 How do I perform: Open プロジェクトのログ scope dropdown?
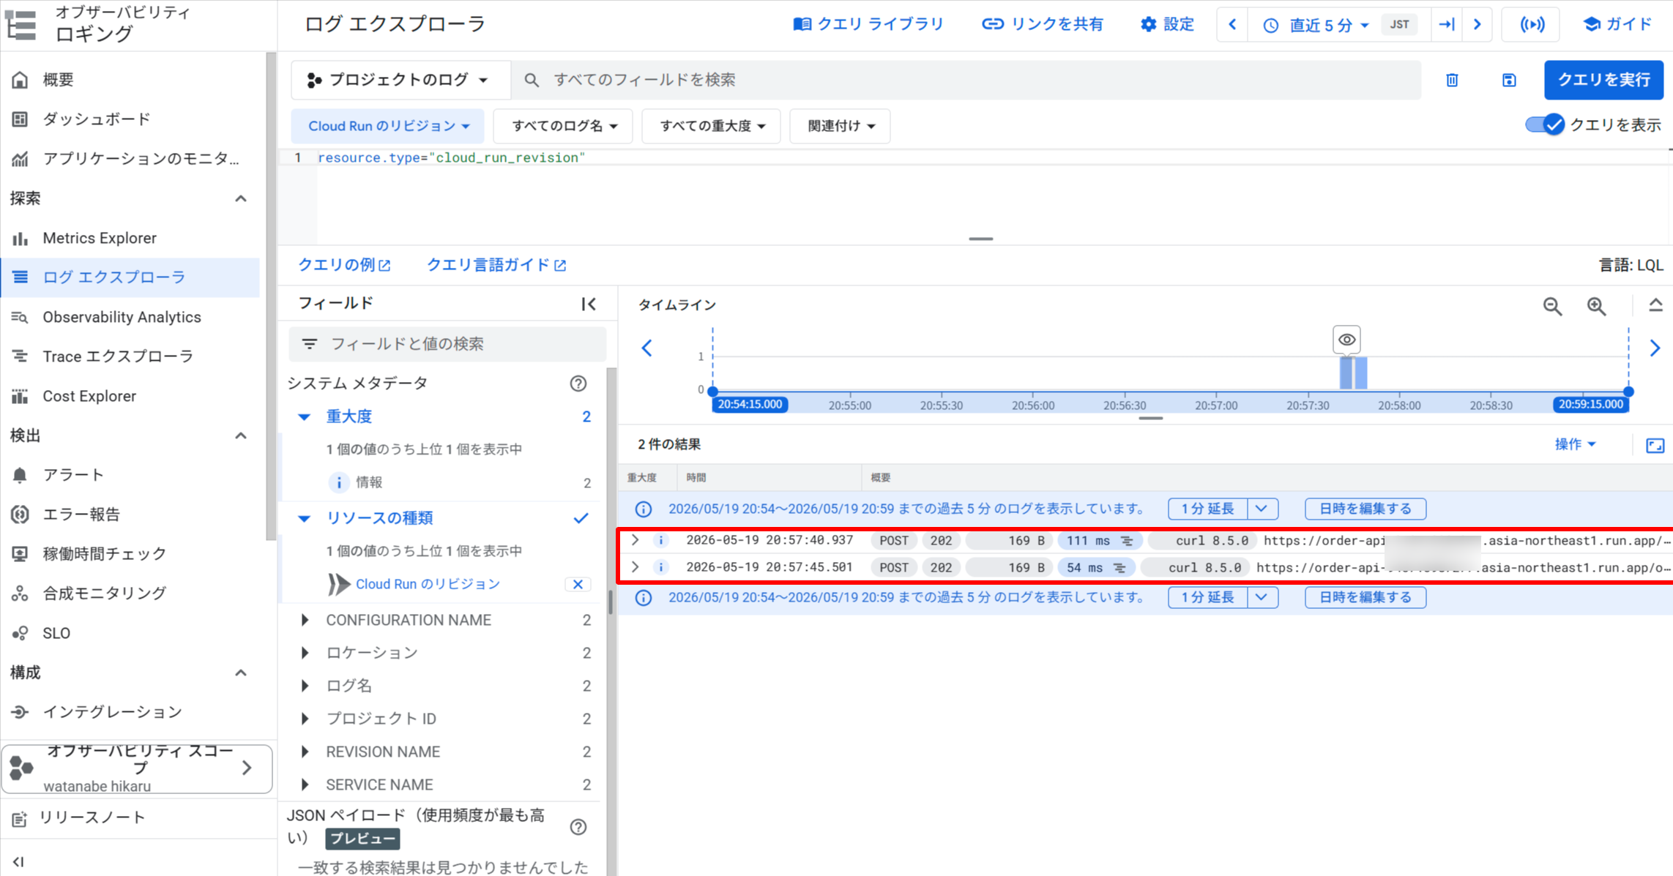coord(400,80)
